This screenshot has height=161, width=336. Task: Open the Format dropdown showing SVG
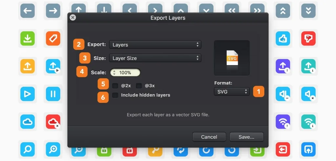click(232, 92)
